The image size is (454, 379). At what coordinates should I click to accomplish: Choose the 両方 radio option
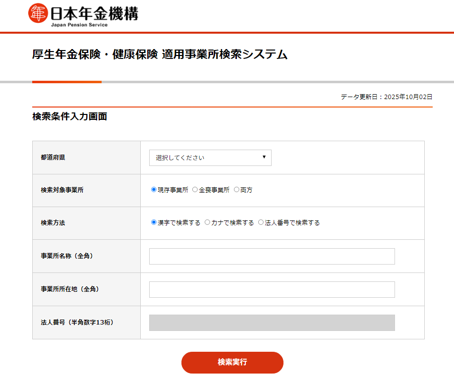(236, 190)
